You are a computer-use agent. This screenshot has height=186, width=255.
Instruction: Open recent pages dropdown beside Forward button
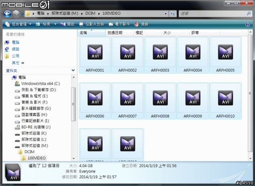tap(22, 14)
